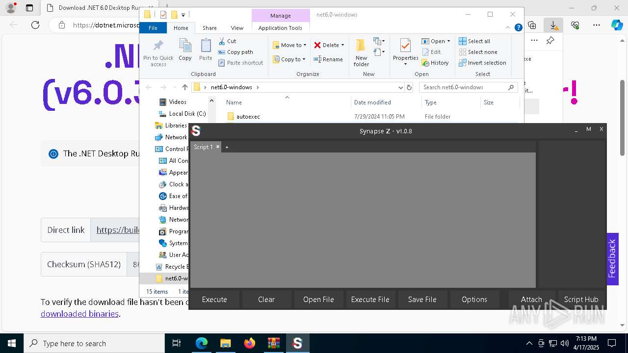Screen dimensions: 628x353
Task: Click the Synapse taskbar icon
Action: click(297, 343)
